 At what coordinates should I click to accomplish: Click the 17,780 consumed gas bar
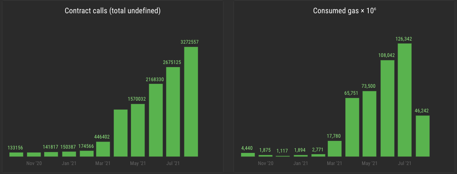pos(335,149)
